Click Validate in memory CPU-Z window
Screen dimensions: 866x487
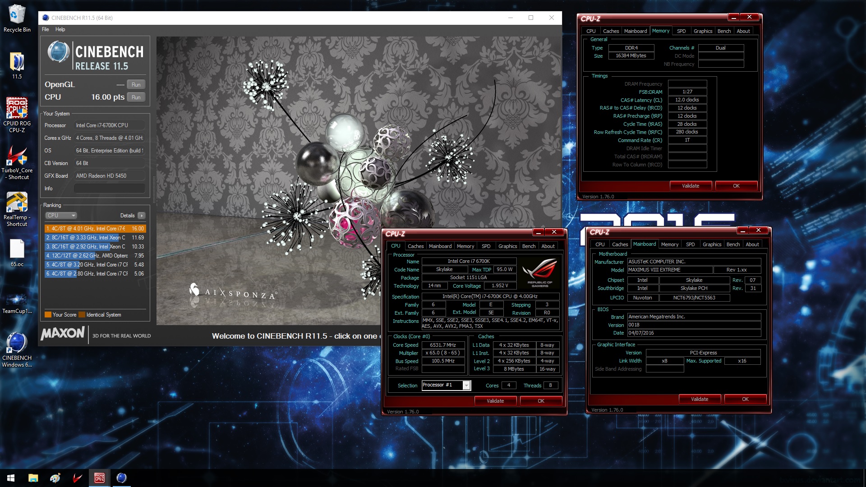[691, 186]
